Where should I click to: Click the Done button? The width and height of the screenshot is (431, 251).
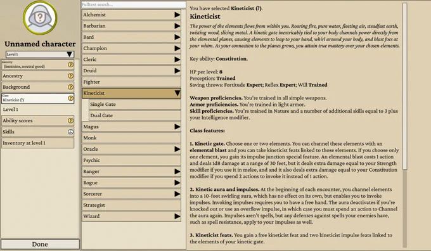pos(40,244)
